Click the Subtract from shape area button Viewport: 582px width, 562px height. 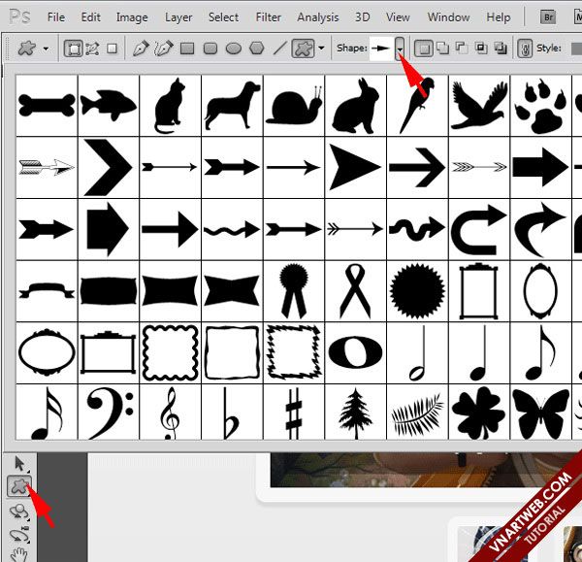click(462, 48)
